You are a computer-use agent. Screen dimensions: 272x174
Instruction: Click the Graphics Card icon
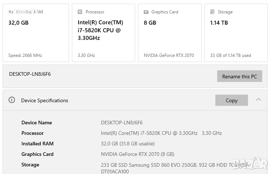click(146, 12)
